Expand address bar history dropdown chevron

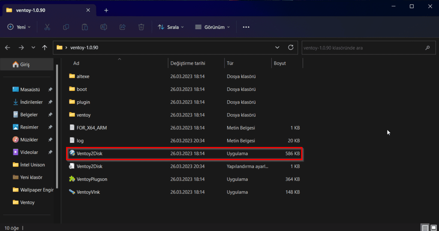tap(277, 47)
